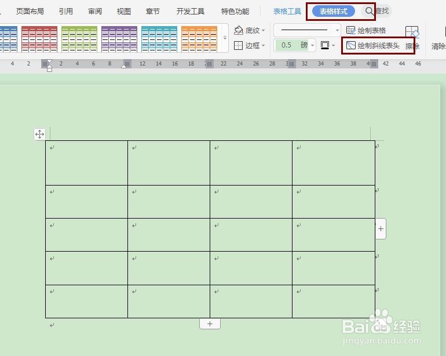Click the 边框 borders icon
The width and height of the screenshot is (446, 356).
coord(238,45)
